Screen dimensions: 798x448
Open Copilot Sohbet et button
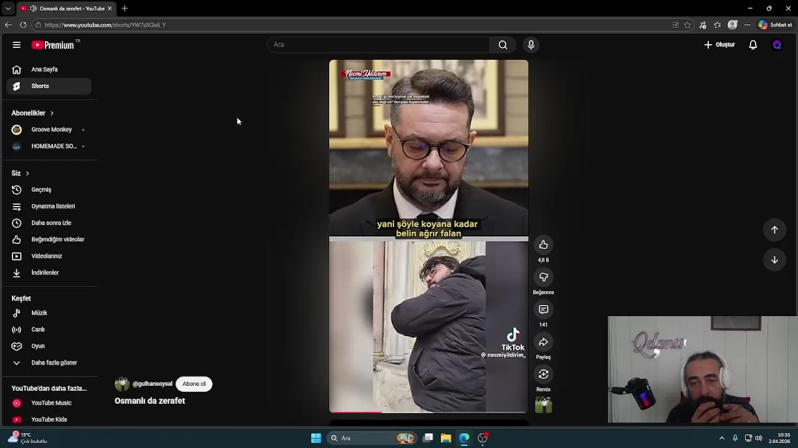776,25
